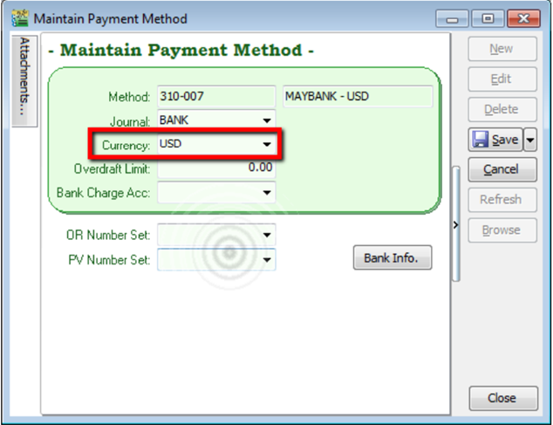The width and height of the screenshot is (553, 425).
Task: Open the Currency dropdown list
Action: (267, 144)
